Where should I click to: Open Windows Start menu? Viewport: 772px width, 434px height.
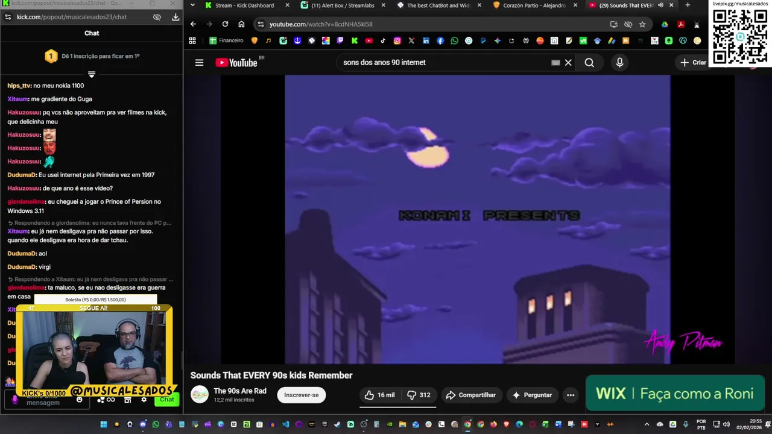pos(103,424)
